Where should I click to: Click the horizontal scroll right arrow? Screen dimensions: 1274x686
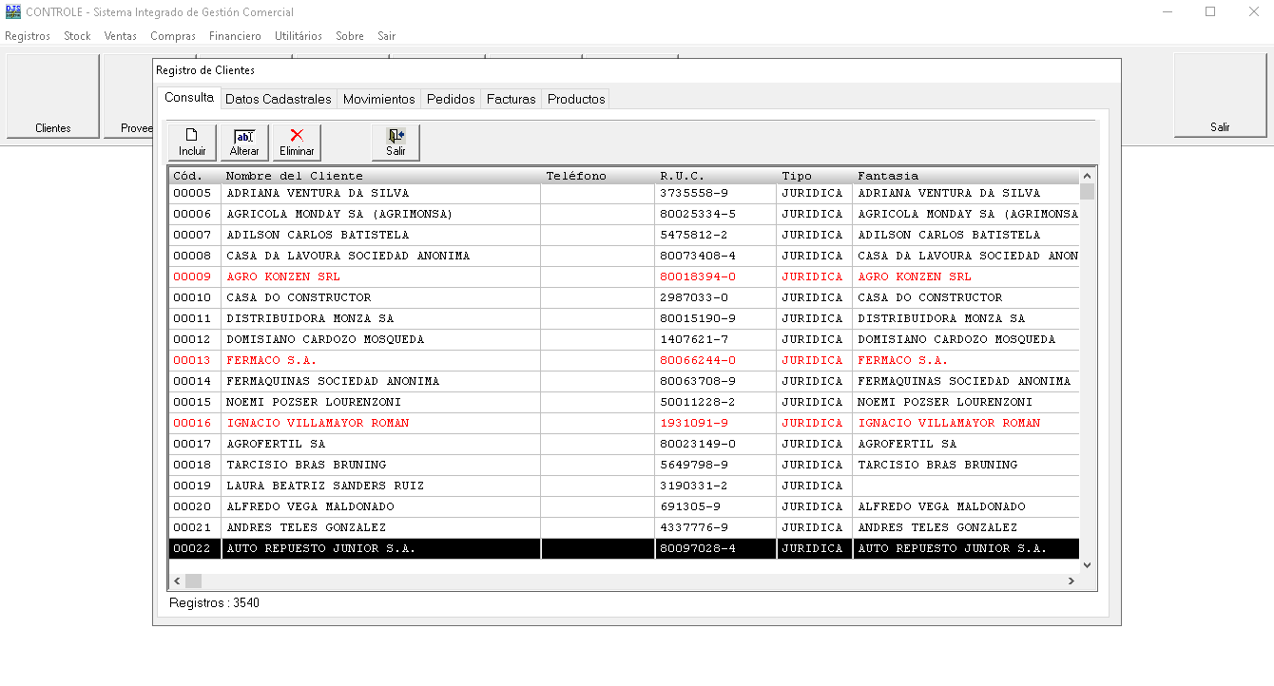(x=1071, y=581)
